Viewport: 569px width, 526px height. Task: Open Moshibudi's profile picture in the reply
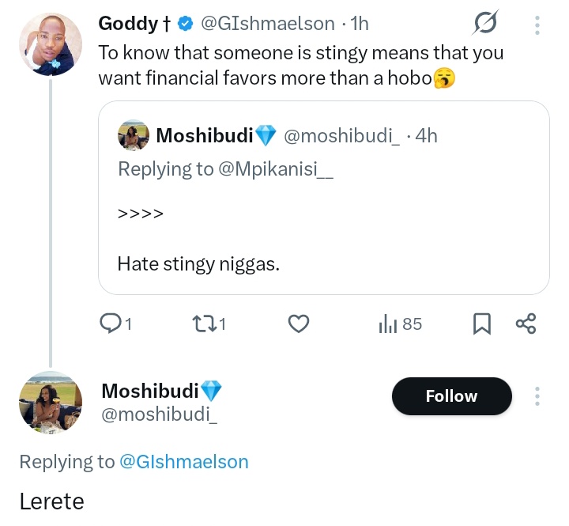pyautogui.click(x=51, y=403)
